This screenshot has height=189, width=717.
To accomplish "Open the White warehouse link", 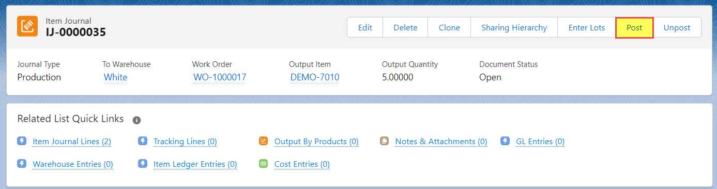I will click(115, 77).
